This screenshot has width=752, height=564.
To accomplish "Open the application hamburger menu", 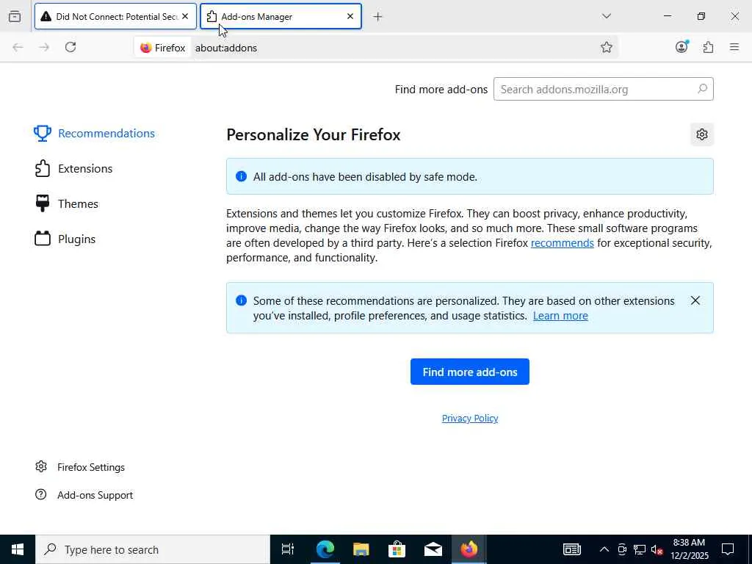I will 734,47.
